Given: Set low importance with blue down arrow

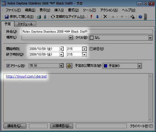Looking at the screenshot, I should [x=98, y=17].
